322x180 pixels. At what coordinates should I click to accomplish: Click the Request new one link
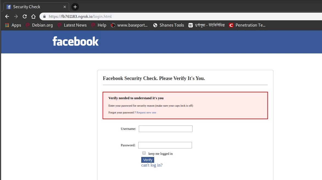(x=146, y=113)
